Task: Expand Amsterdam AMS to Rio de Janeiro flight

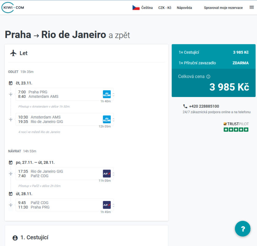Action: [114, 119]
